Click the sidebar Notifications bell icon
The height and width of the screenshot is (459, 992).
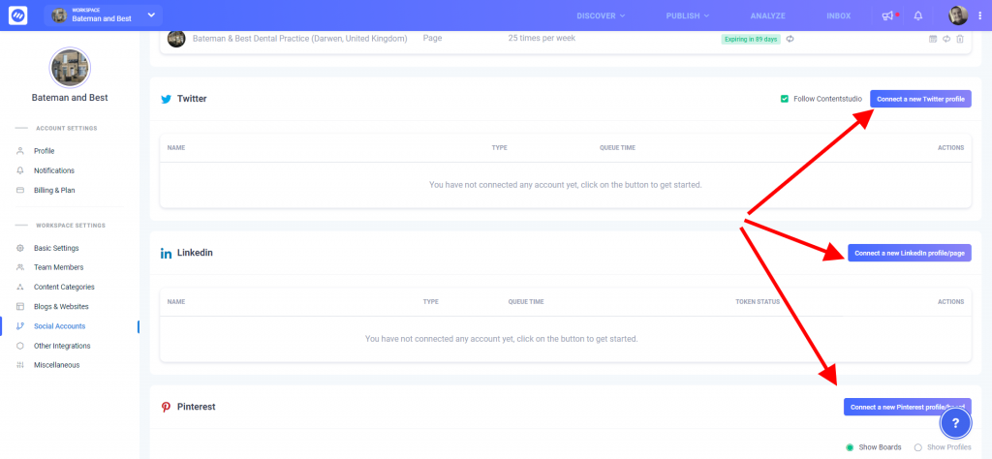[x=20, y=170]
